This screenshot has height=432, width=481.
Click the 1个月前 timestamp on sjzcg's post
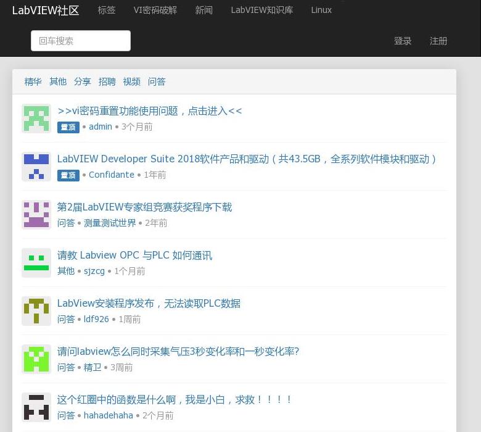[x=129, y=271]
